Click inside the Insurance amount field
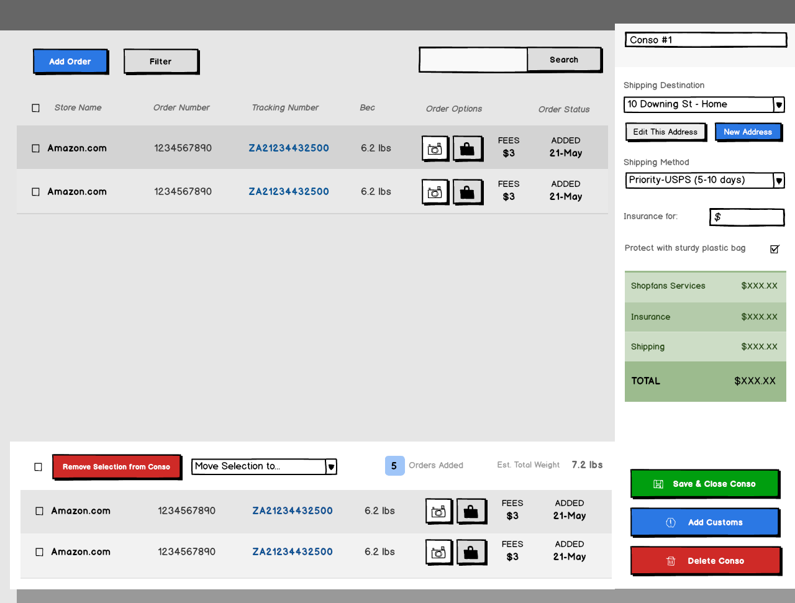This screenshot has width=795, height=603. point(747,217)
